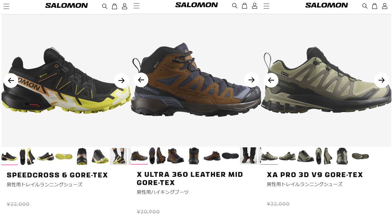Select Speedcross on-foot socks thumbnail
Viewport: 392px width, 216px height.
click(119, 156)
